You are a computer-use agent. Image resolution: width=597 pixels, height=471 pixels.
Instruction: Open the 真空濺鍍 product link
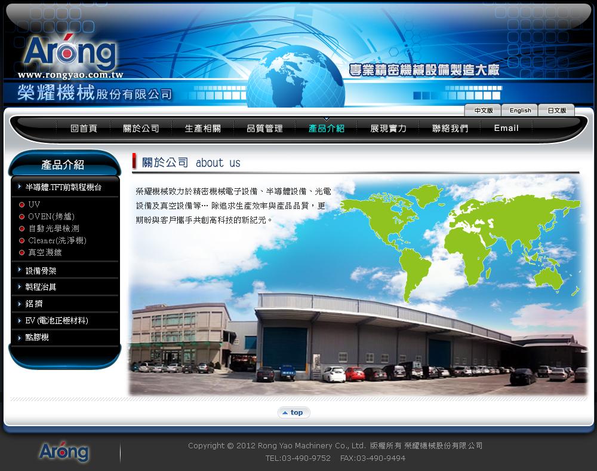(x=45, y=252)
